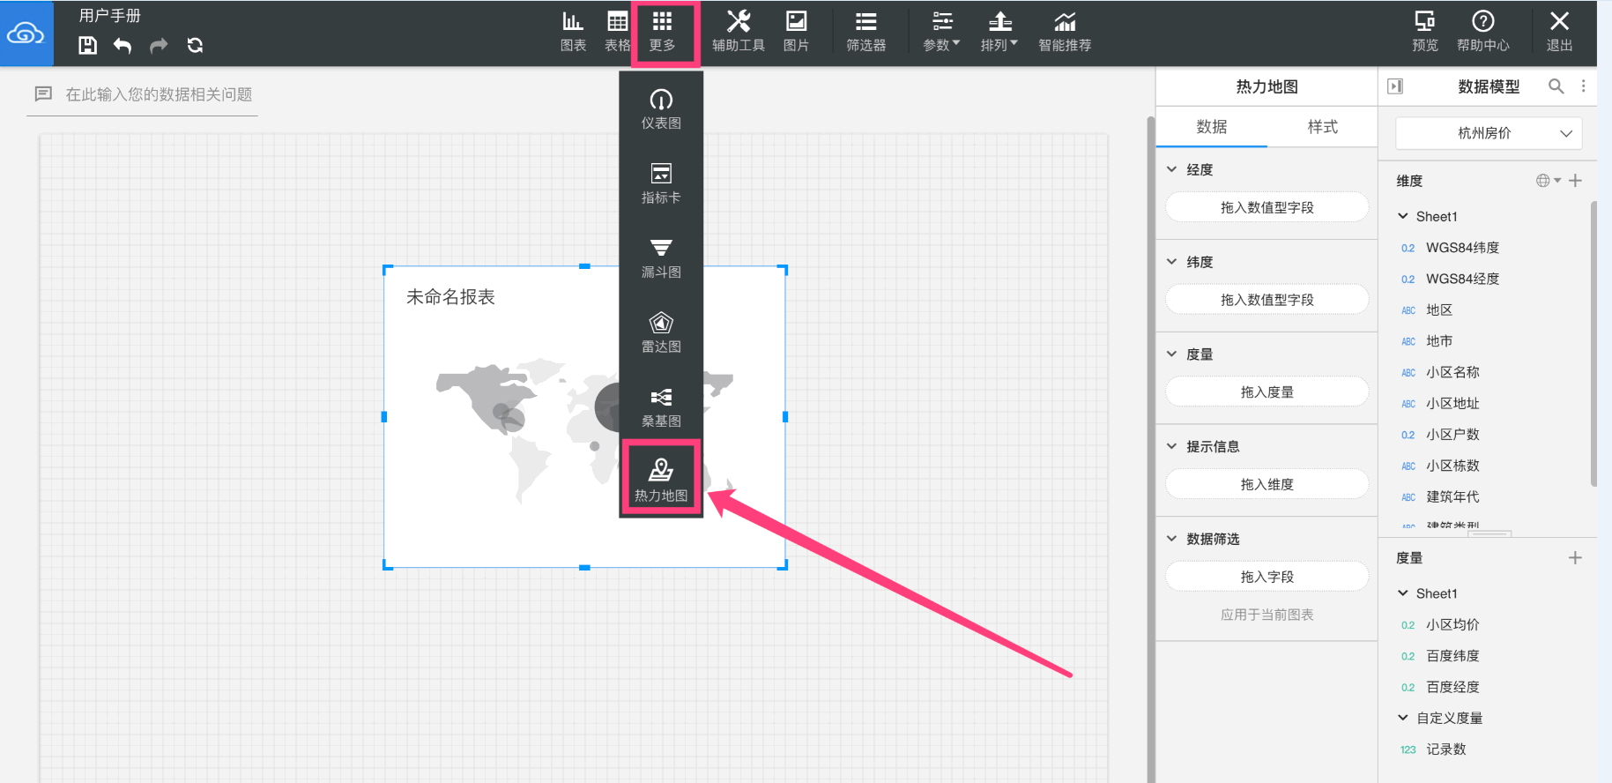The width and height of the screenshot is (1612, 783).
Task: Insert a picture via 图片
Action: 796,32
